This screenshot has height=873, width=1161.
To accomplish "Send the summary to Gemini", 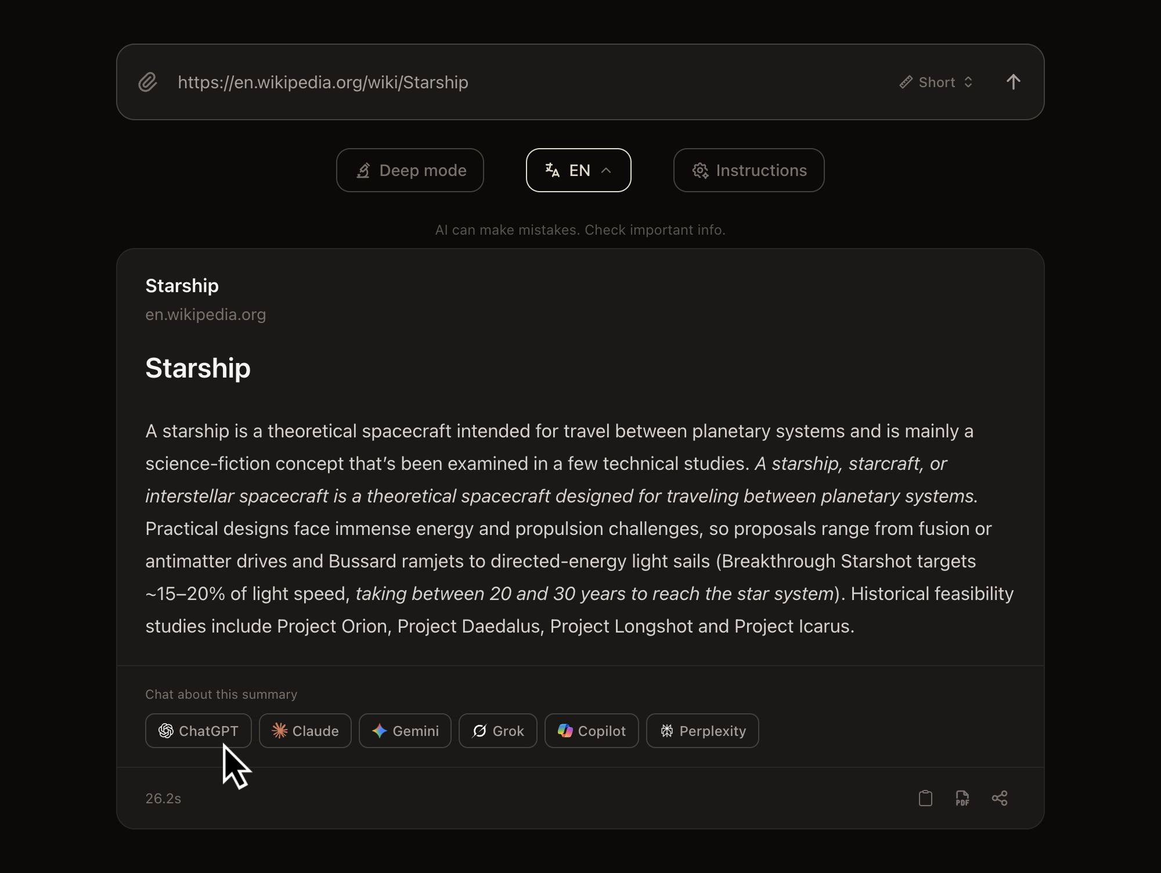I will pos(405,731).
